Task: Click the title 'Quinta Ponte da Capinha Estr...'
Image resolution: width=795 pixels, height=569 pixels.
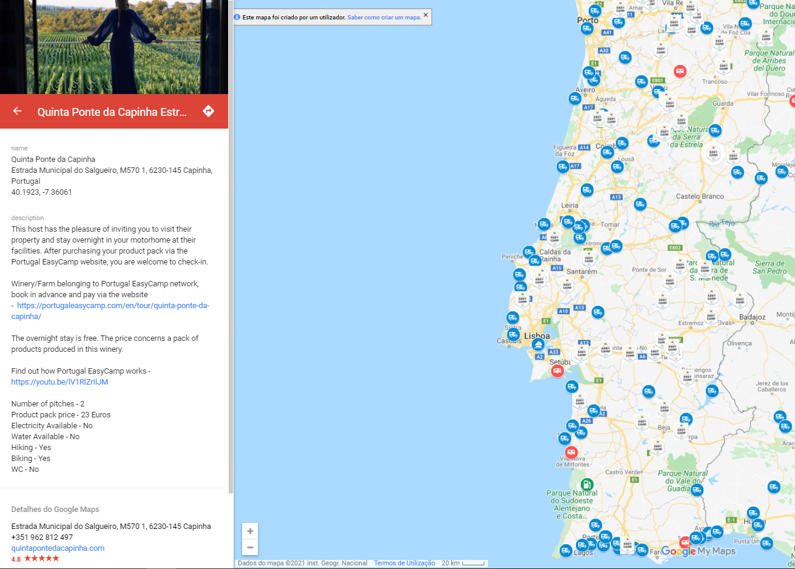Action: [112, 112]
